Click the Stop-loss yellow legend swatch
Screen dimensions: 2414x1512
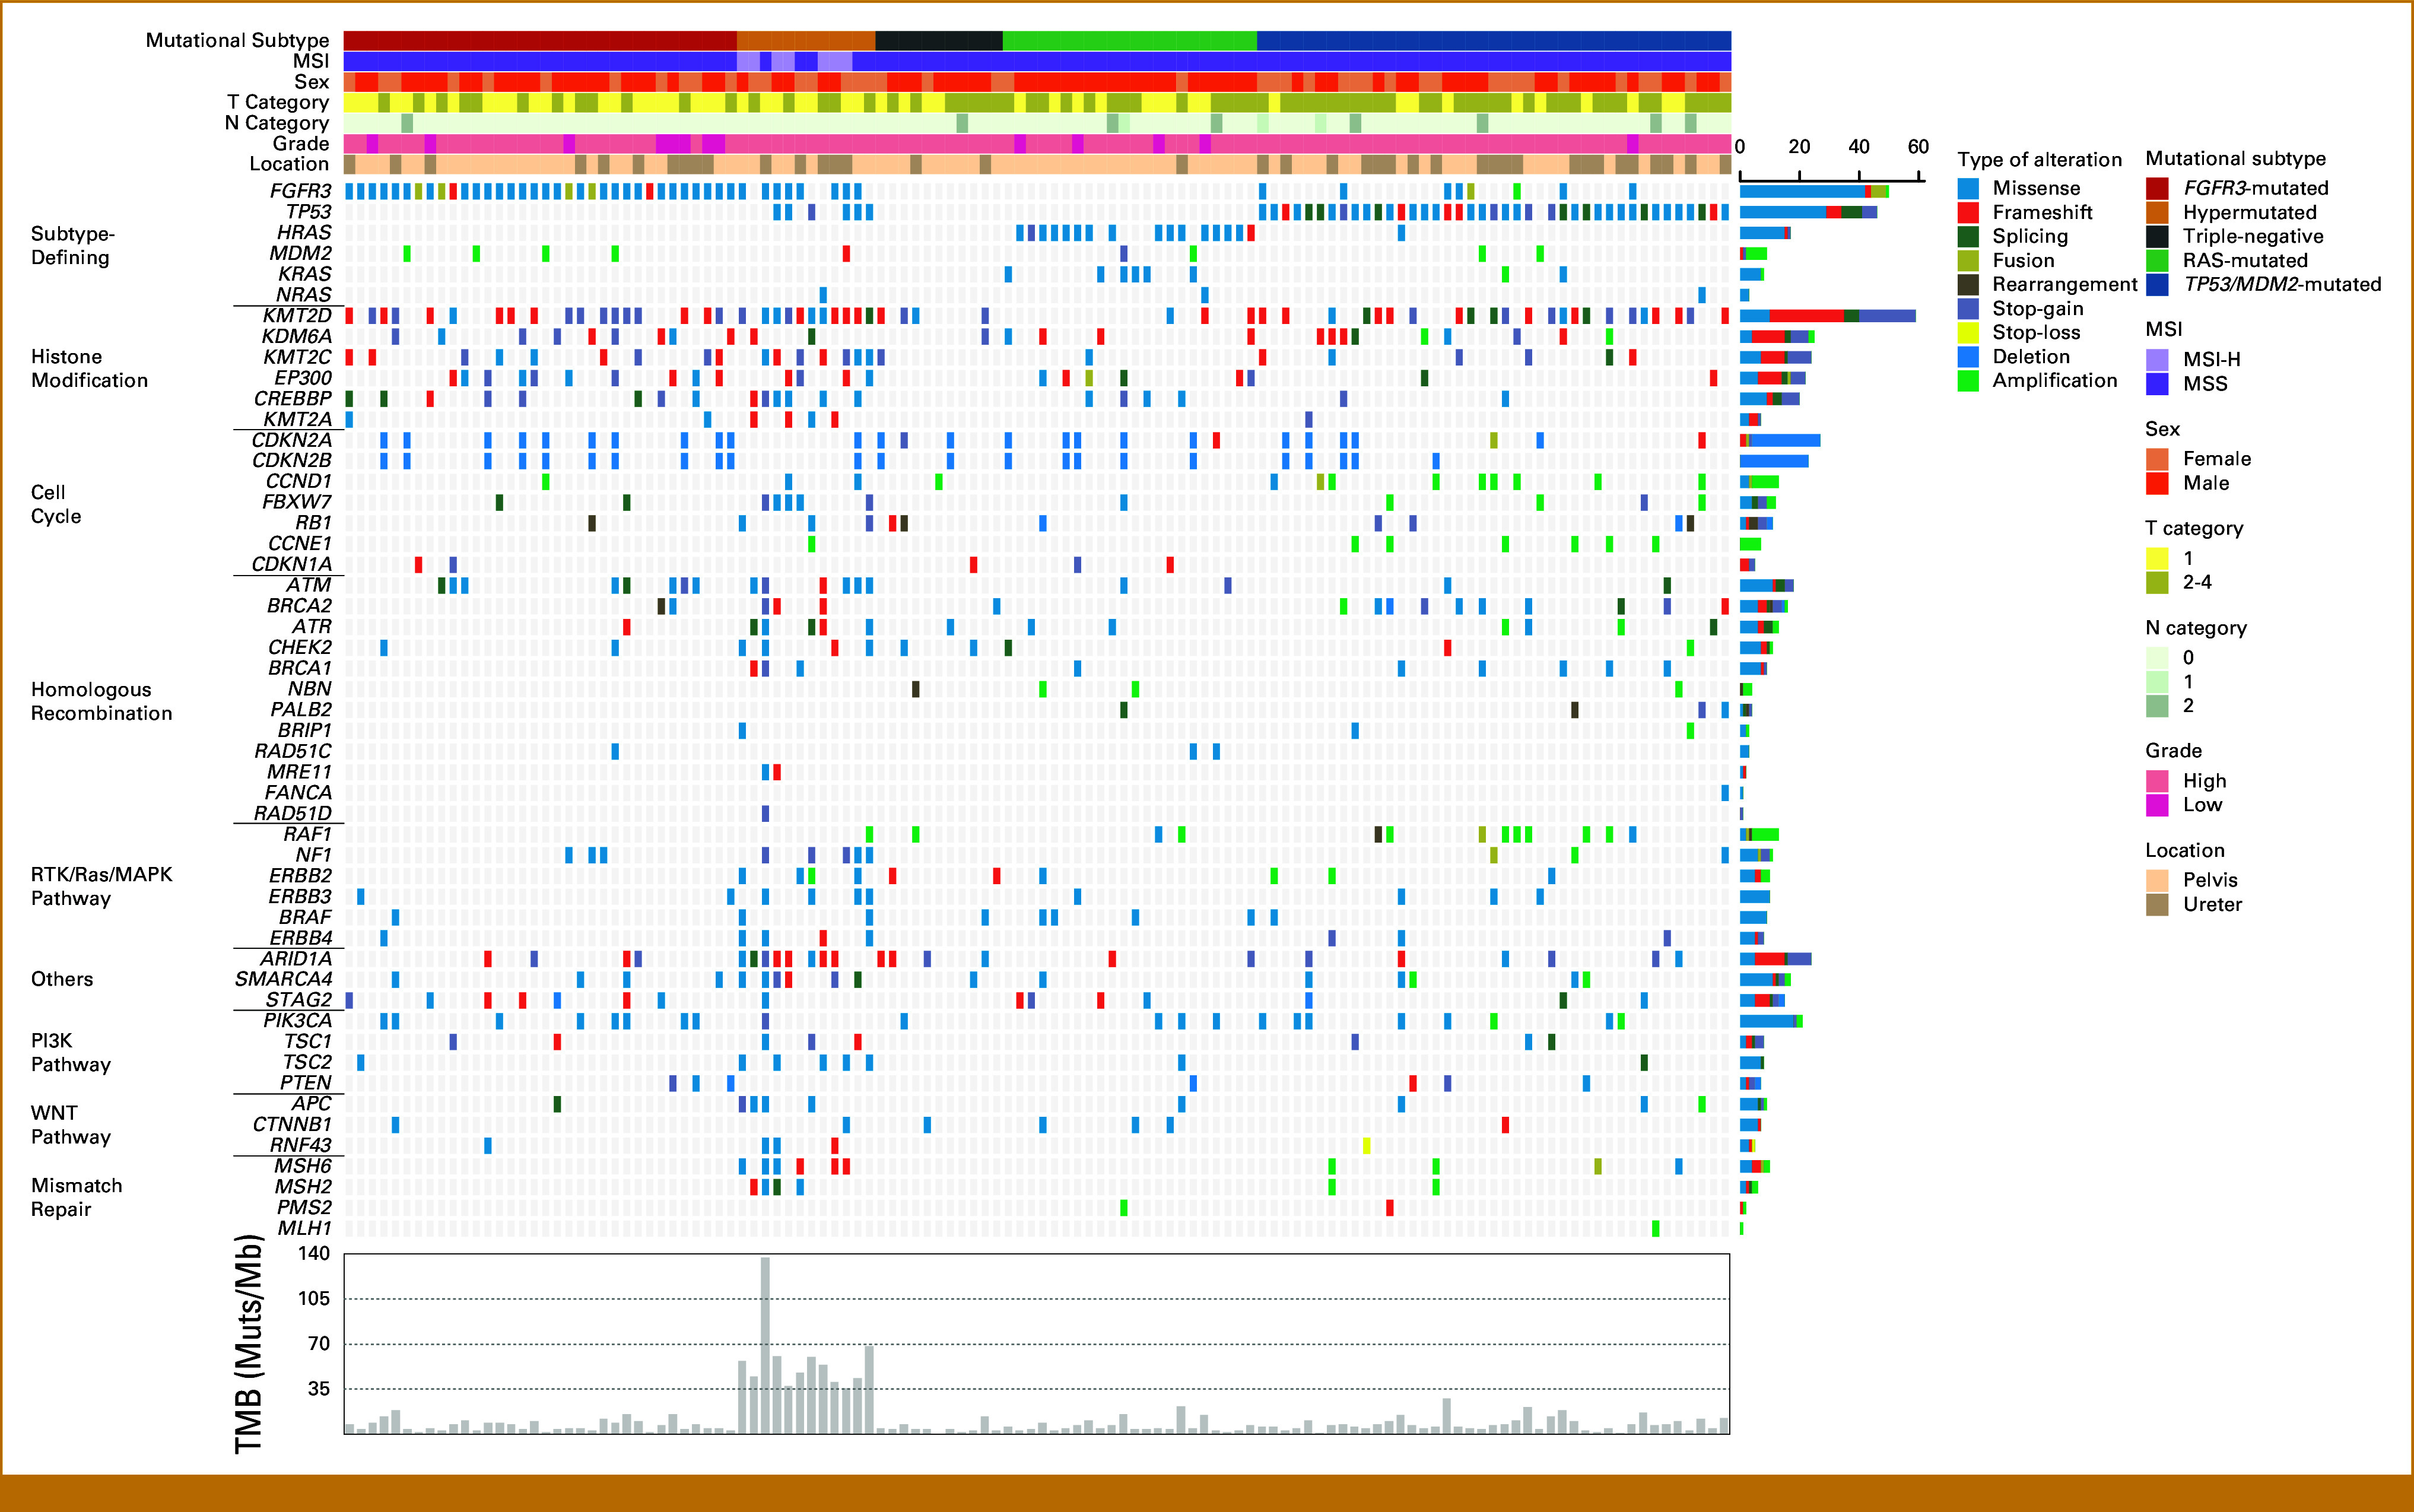click(1968, 332)
